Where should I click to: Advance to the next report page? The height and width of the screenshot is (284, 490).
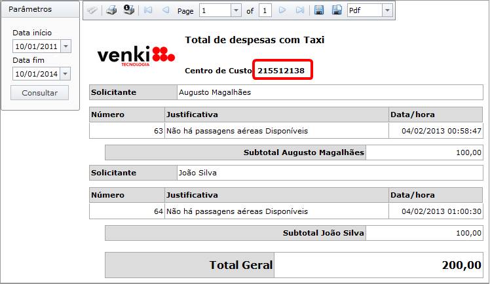[x=282, y=10]
